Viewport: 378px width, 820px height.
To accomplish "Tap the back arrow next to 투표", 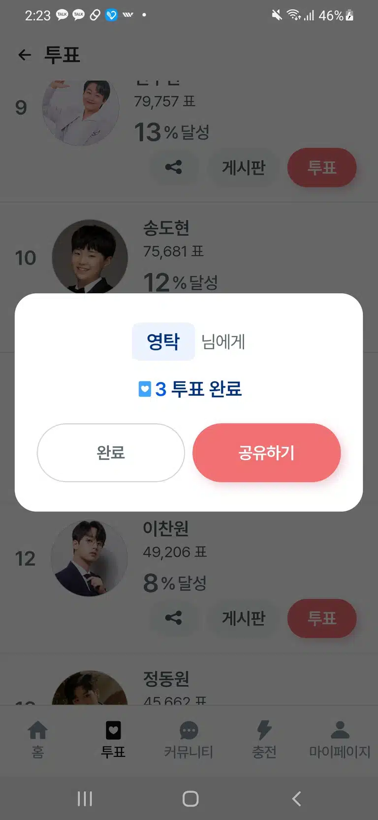I will (x=25, y=55).
